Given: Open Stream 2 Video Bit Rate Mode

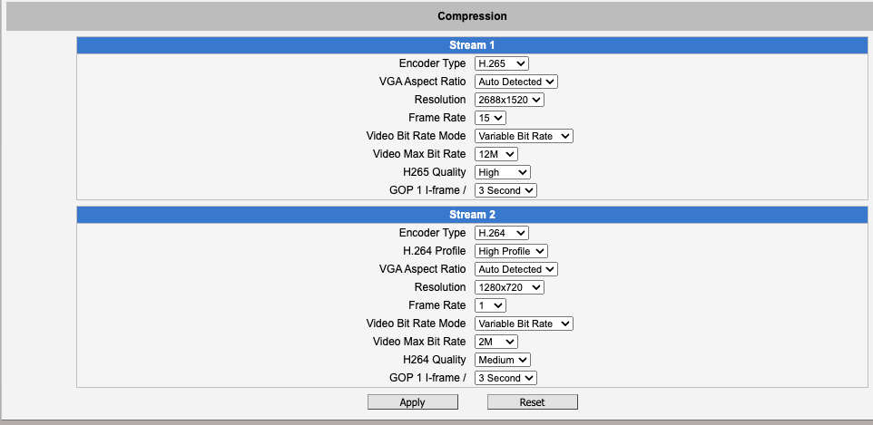Looking at the screenshot, I should tap(524, 324).
